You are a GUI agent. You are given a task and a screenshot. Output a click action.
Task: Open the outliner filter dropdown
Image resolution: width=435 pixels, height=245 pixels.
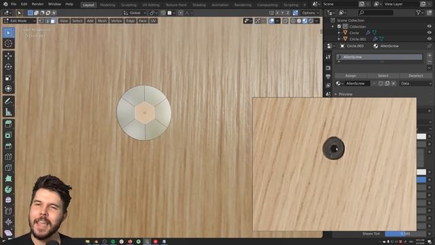419,12
